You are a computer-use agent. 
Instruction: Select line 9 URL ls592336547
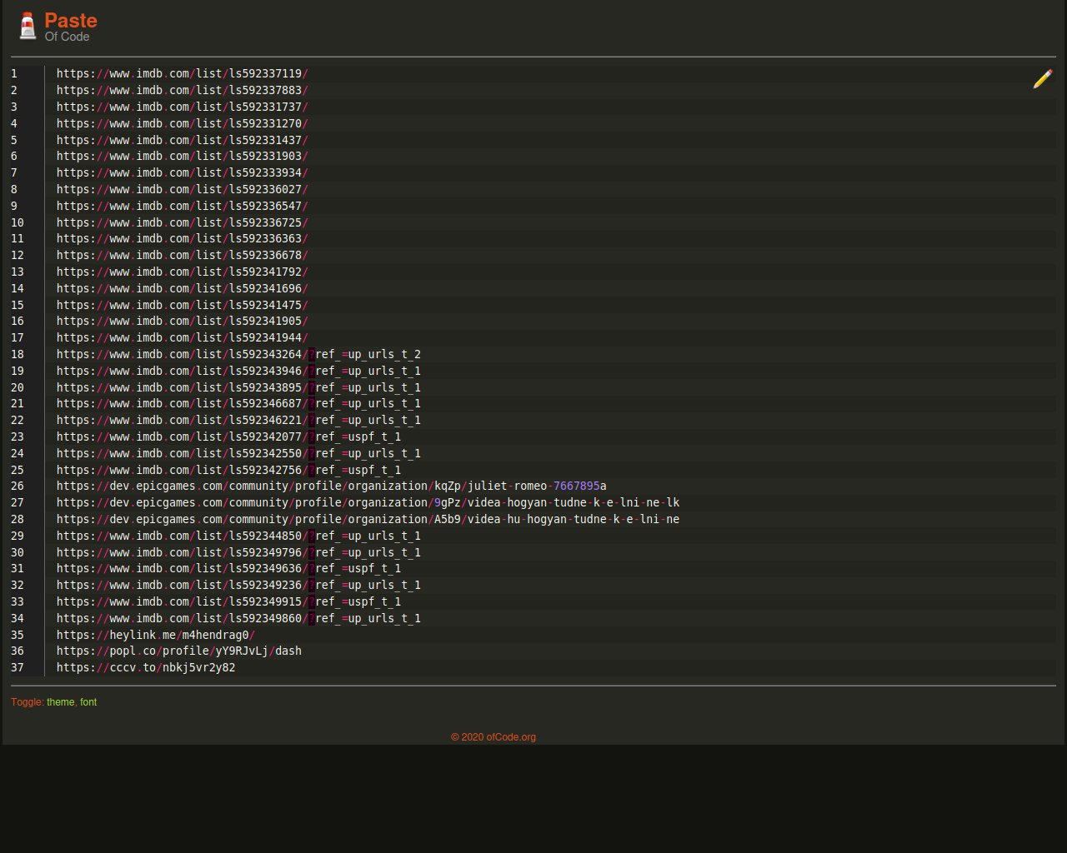pos(183,206)
